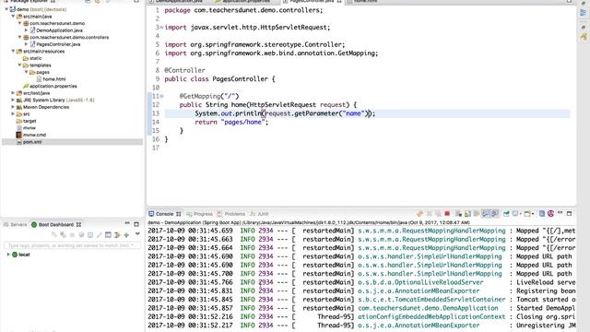Select the target folder
This screenshot has height=332, width=590.
29,121
